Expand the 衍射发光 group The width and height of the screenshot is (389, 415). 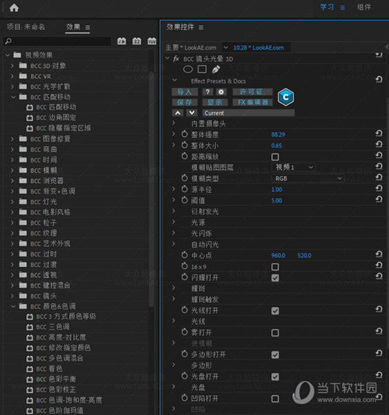(173, 211)
